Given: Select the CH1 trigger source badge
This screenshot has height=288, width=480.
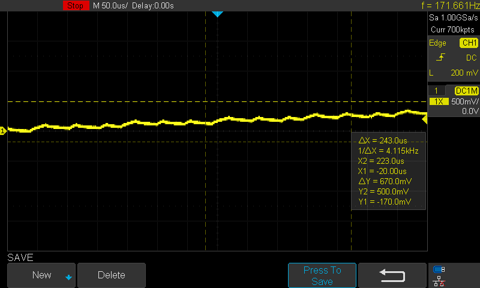Looking at the screenshot, I should [469, 43].
